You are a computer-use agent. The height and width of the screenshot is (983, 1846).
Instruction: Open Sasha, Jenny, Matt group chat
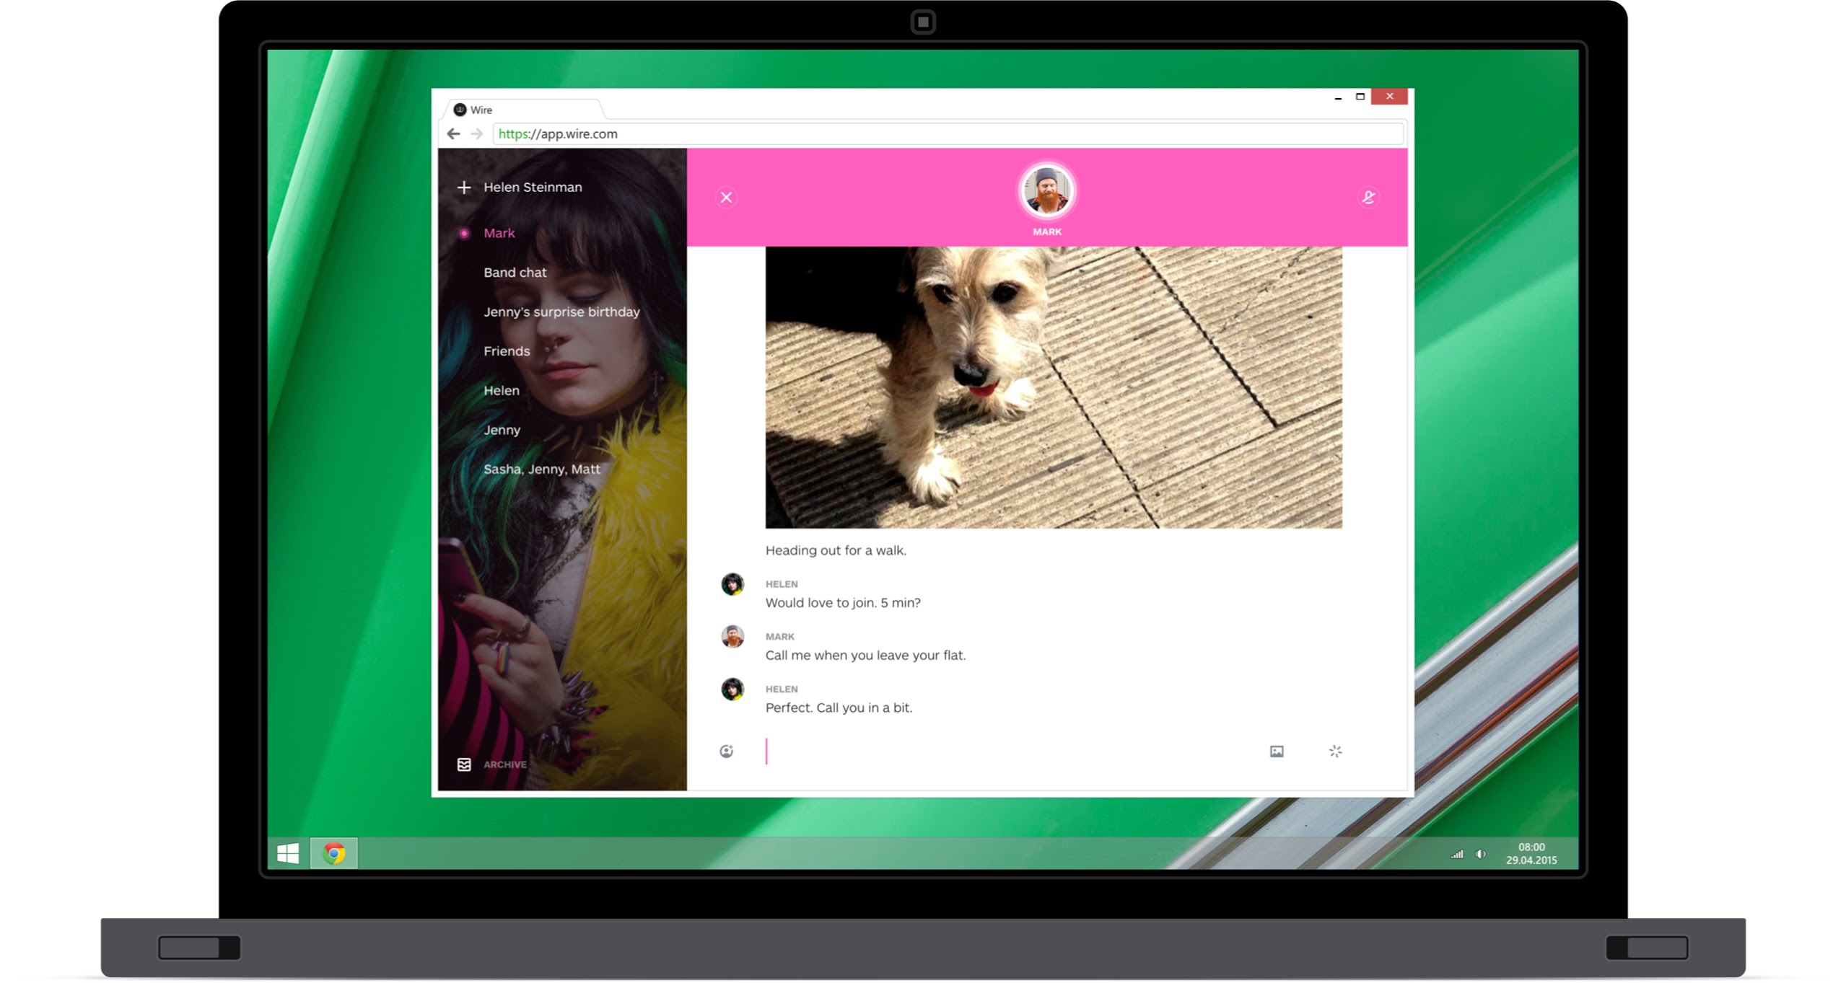[541, 469]
